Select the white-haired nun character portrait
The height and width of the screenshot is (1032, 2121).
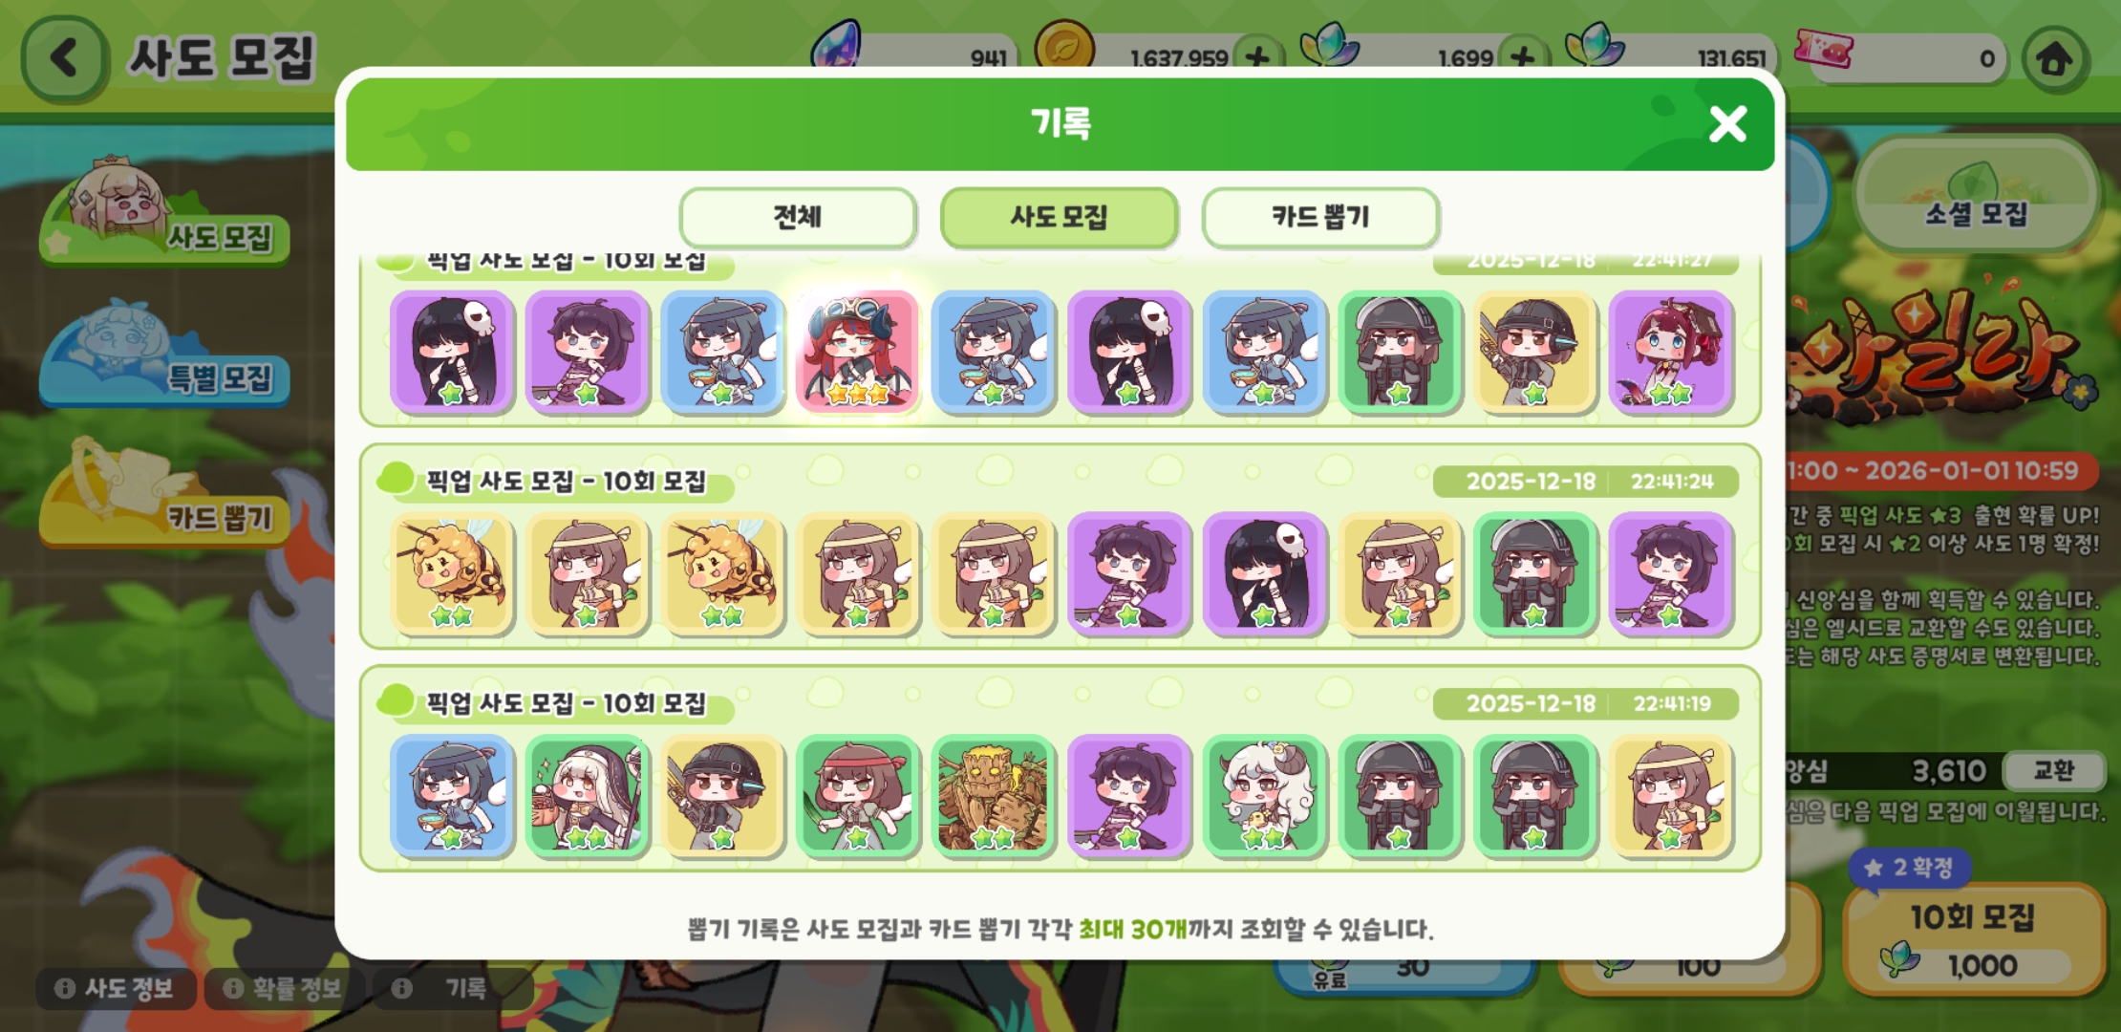click(587, 795)
